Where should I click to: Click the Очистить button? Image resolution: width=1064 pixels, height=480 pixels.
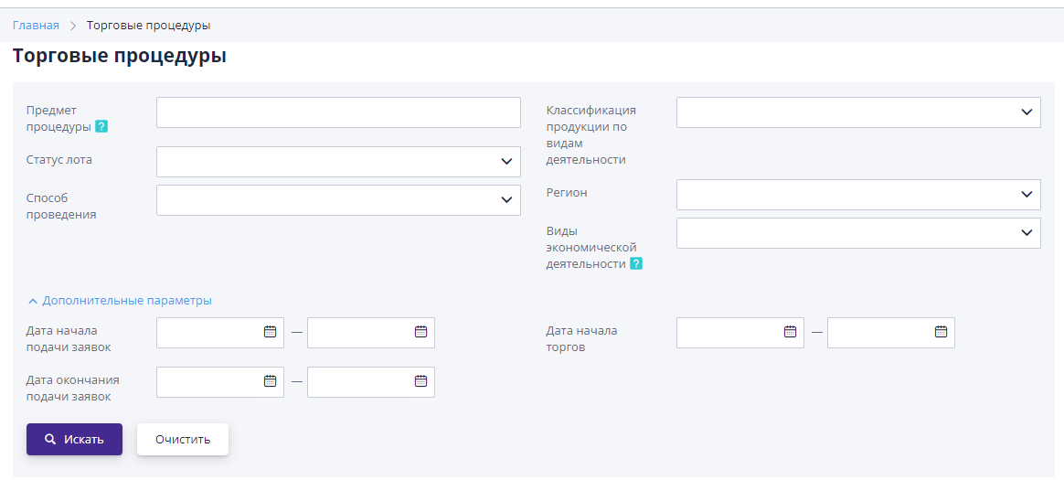click(183, 439)
